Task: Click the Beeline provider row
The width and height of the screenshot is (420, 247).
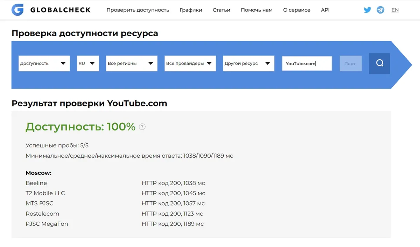Action: [x=36, y=183]
